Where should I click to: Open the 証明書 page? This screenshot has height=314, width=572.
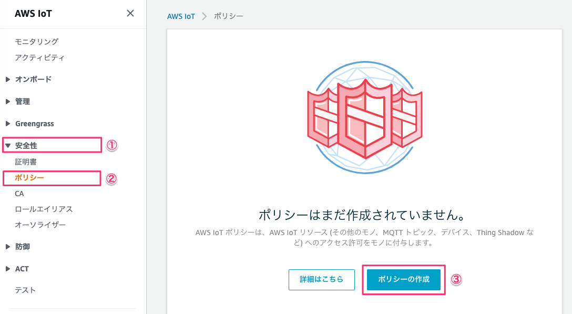25,161
